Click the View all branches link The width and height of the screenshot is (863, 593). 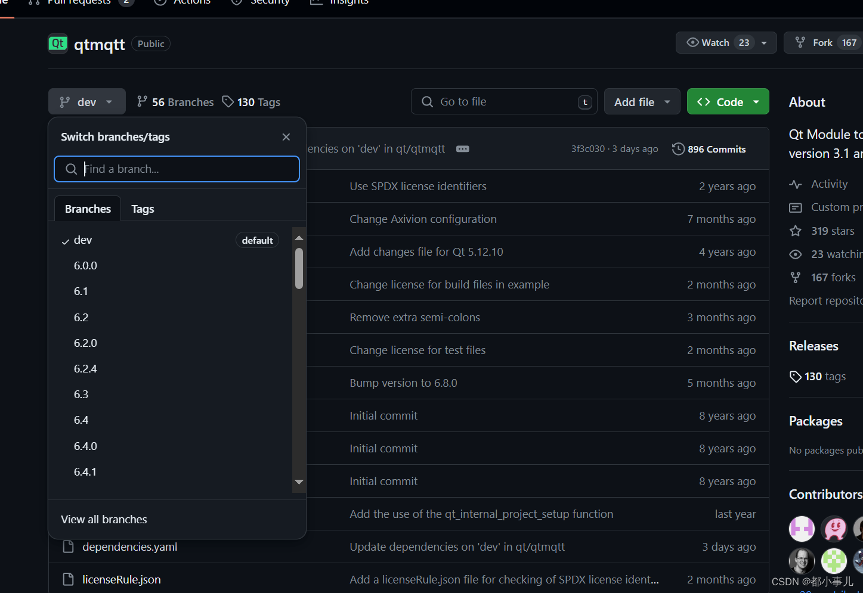[x=103, y=519]
